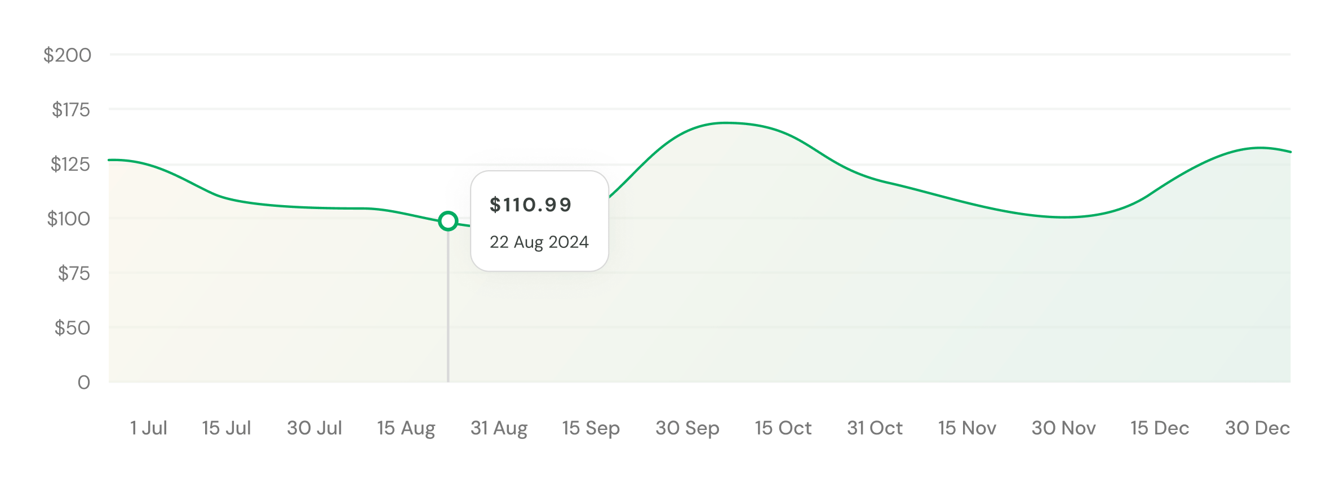
Task: Select the 31 Aug x-axis label
Action: (499, 428)
